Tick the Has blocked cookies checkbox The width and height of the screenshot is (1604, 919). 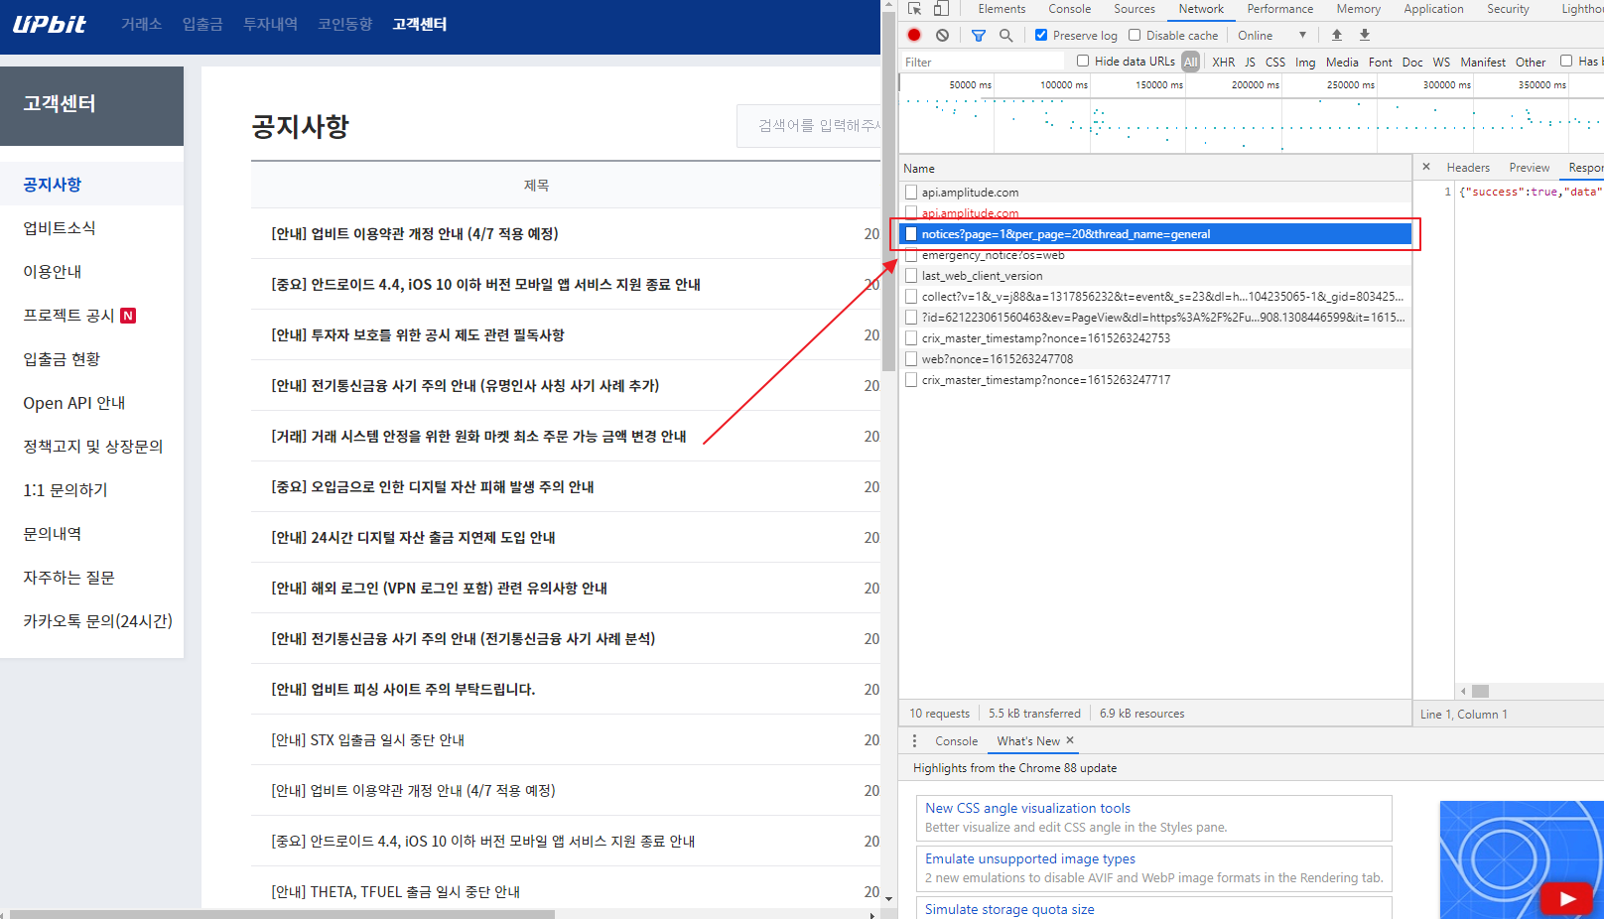[1566, 61]
